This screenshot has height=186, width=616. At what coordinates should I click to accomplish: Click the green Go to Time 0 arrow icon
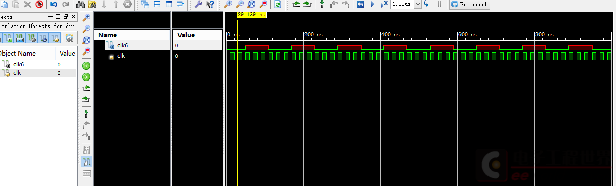click(86, 65)
